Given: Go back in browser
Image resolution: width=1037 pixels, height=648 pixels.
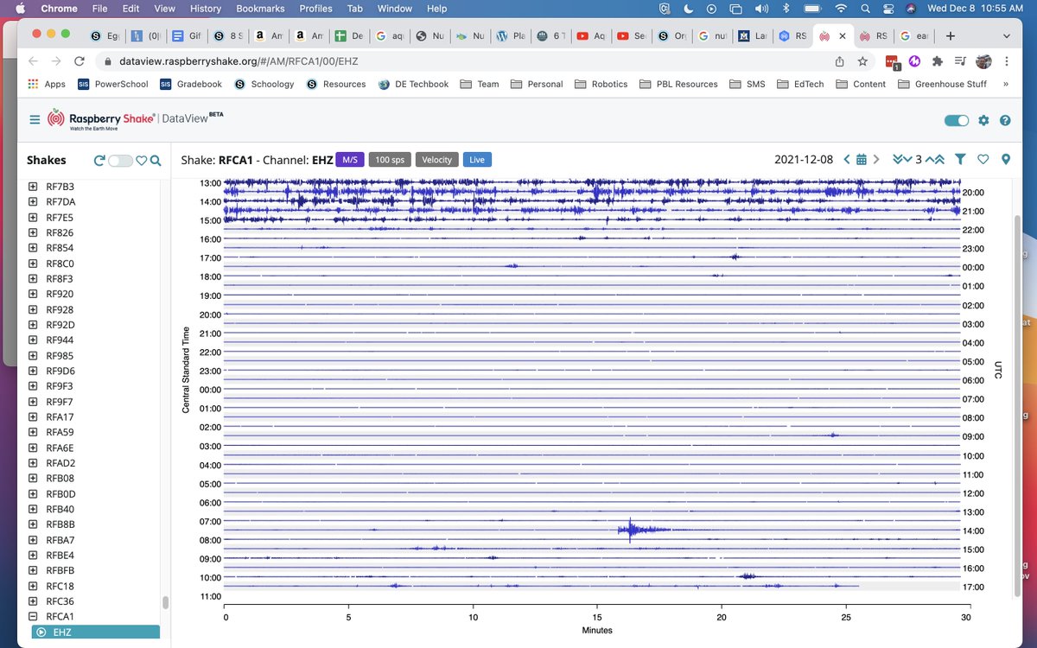Looking at the screenshot, I should 33,61.
